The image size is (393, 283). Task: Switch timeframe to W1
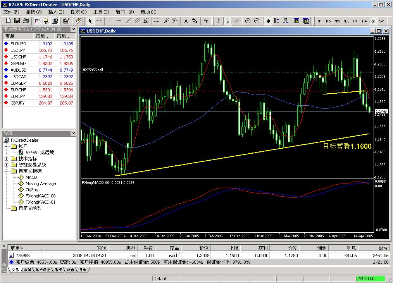[x=382, y=21]
